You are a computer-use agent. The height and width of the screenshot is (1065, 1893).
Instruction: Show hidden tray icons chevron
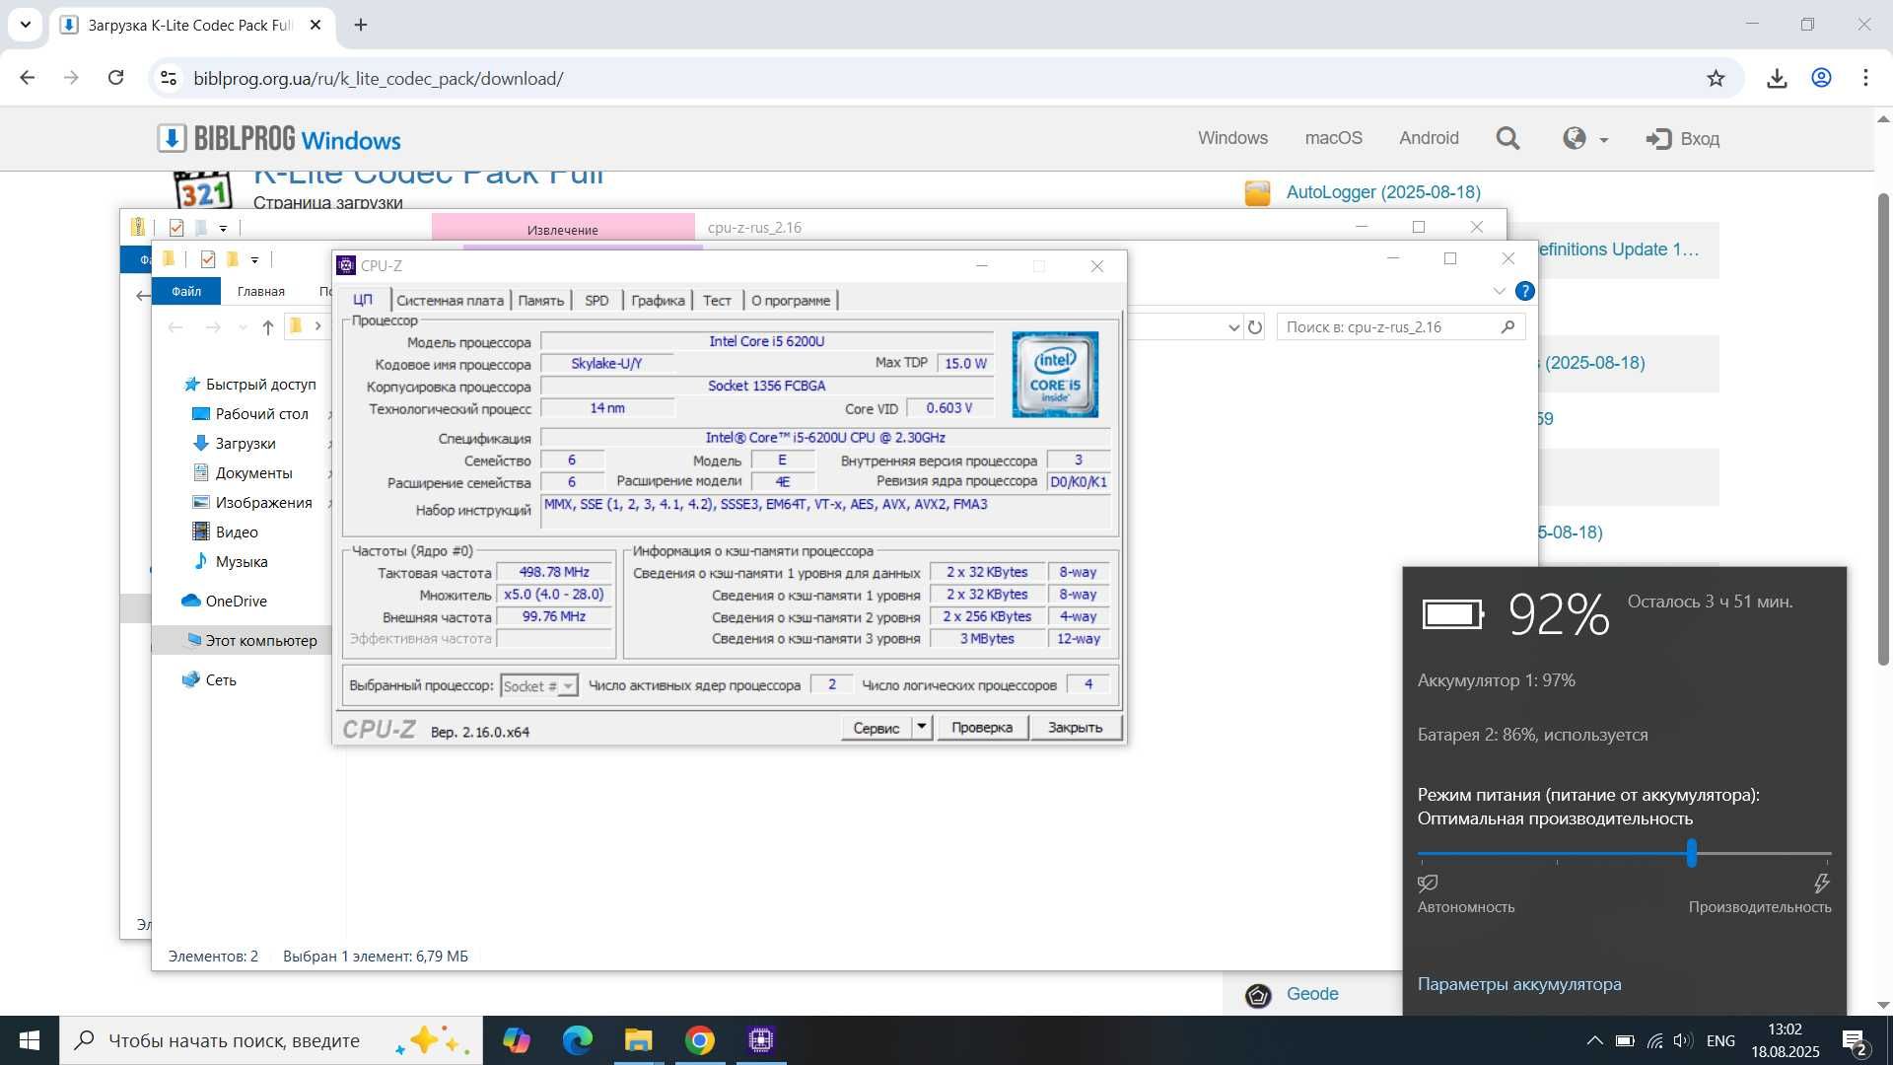[1594, 1040]
